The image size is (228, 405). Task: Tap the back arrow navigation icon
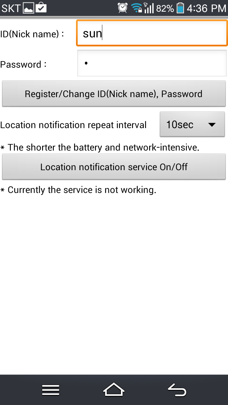(x=177, y=390)
